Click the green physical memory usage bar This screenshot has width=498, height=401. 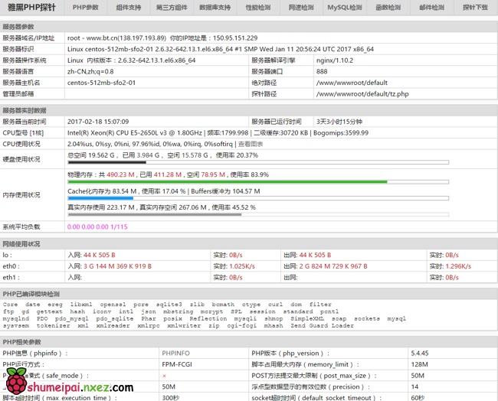pyautogui.click(x=258, y=182)
